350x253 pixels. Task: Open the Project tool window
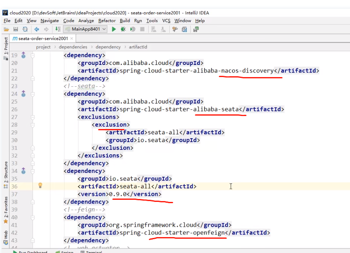(6, 48)
